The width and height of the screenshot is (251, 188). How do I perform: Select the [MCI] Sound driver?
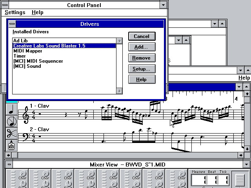[64, 66]
